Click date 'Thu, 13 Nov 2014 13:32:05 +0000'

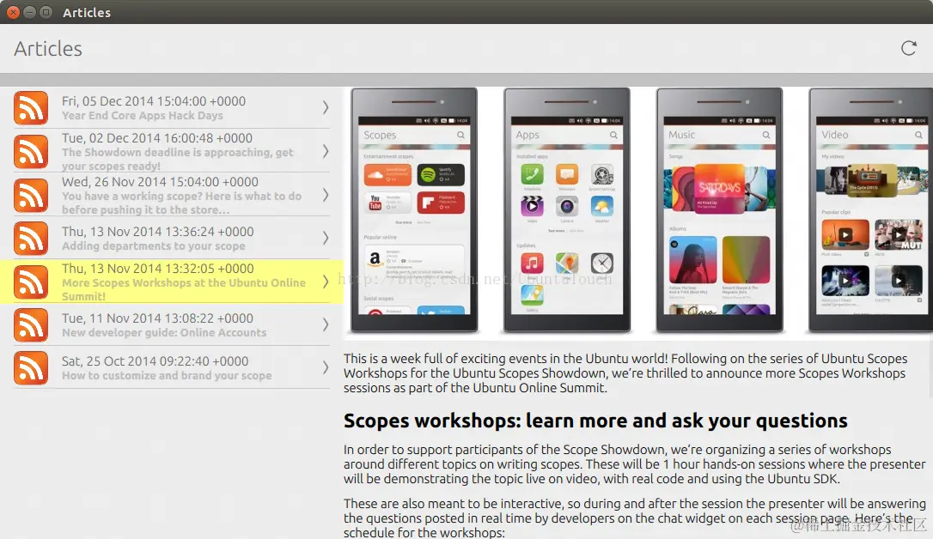click(158, 269)
